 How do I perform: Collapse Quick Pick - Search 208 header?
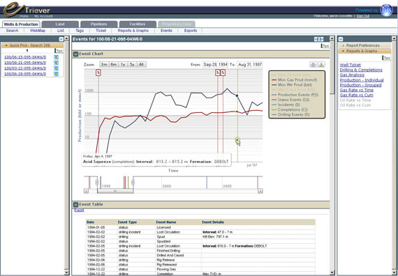[x=33, y=45]
